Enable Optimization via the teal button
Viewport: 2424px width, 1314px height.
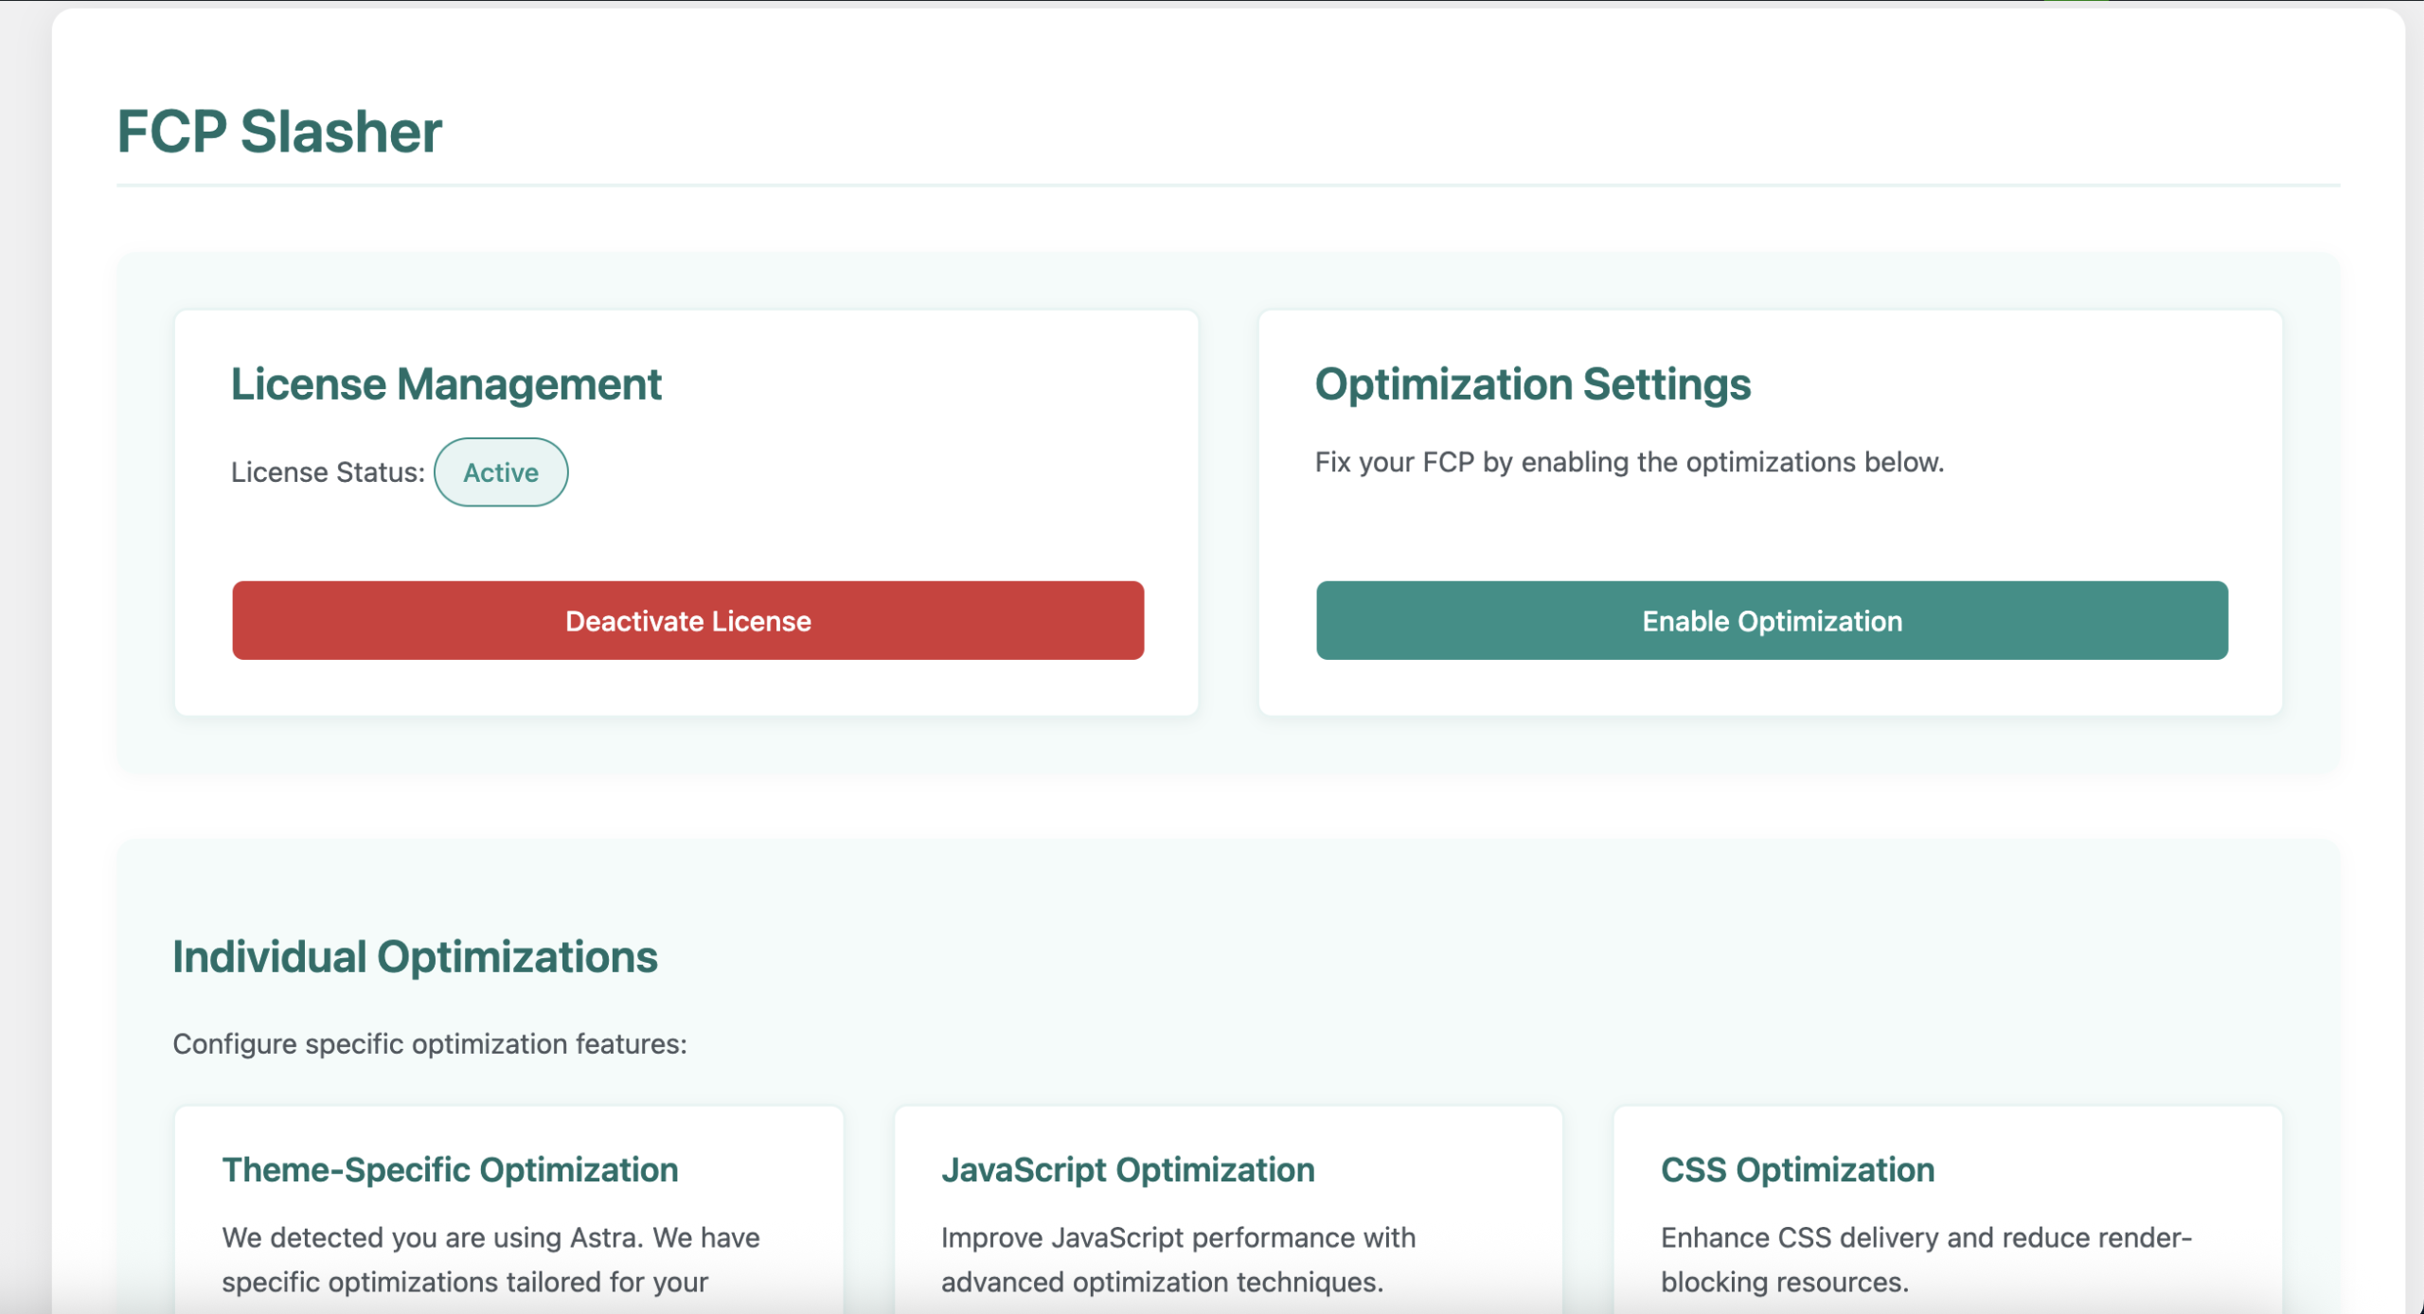coord(1771,620)
